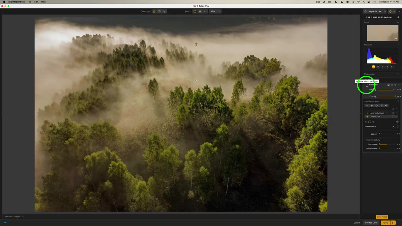
Task: Open Local Adjustments help icon
Action: click(398, 101)
